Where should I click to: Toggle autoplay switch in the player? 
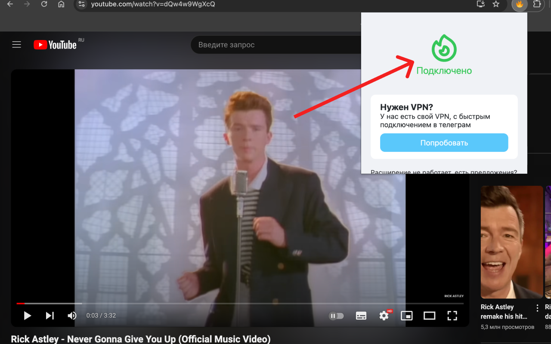click(336, 315)
